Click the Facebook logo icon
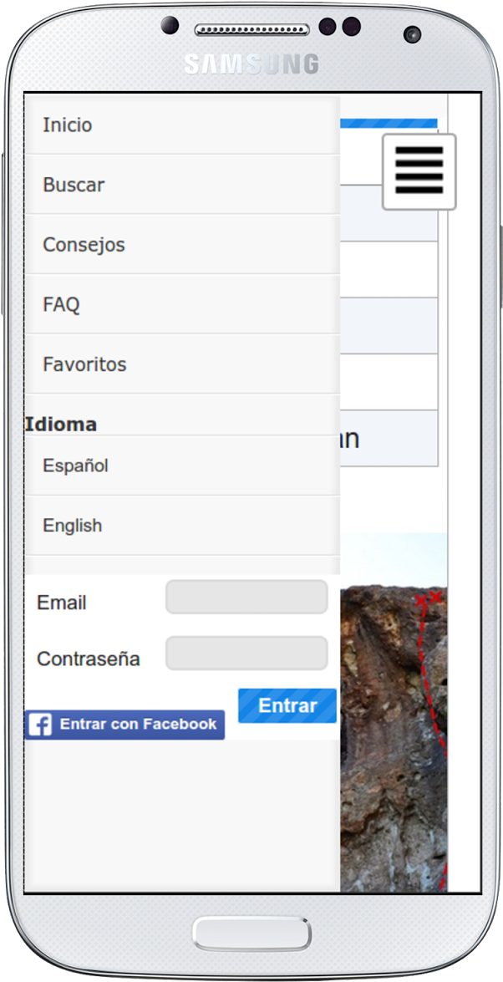Image resolution: width=503 pixels, height=982 pixels. [x=39, y=725]
